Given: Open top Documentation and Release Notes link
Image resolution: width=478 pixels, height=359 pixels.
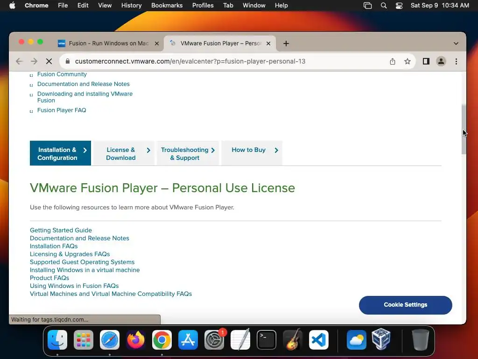Looking at the screenshot, I should (x=83, y=84).
